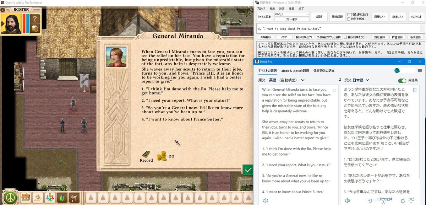
Task: Click the クリア button
Action: (284, 37)
